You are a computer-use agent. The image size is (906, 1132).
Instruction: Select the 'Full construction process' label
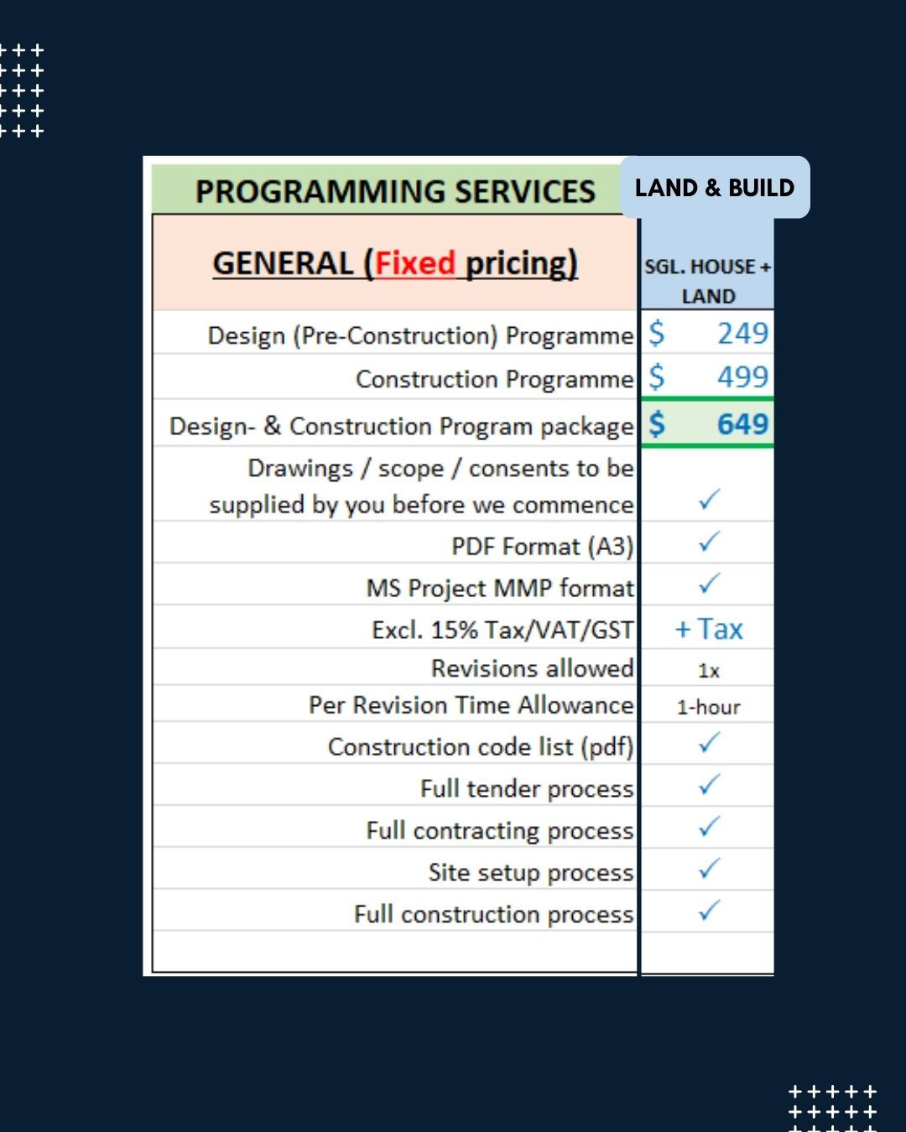493,914
